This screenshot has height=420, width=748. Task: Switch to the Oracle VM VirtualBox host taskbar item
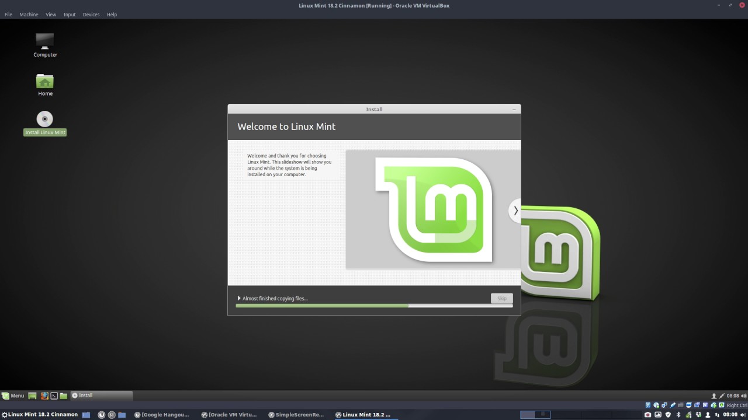229,415
